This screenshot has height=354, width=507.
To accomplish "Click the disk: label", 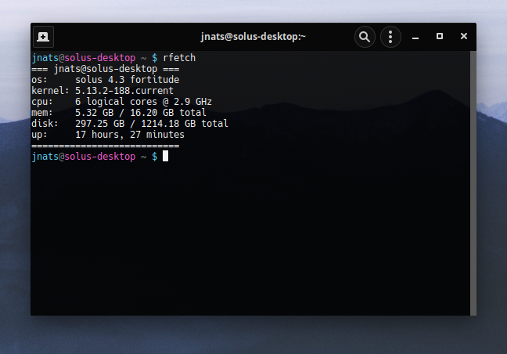I will point(45,124).
